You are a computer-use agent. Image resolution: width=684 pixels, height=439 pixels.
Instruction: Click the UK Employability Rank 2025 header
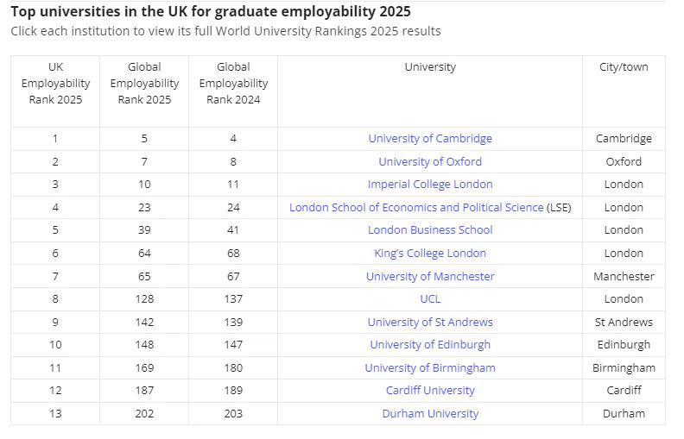[55, 83]
